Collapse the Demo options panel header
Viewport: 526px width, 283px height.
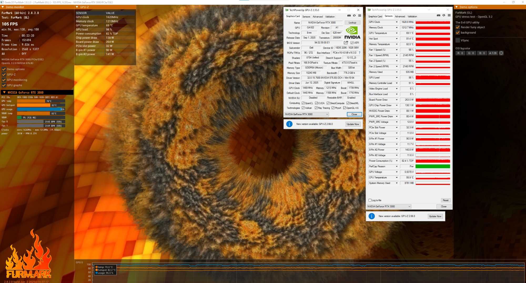457,7
